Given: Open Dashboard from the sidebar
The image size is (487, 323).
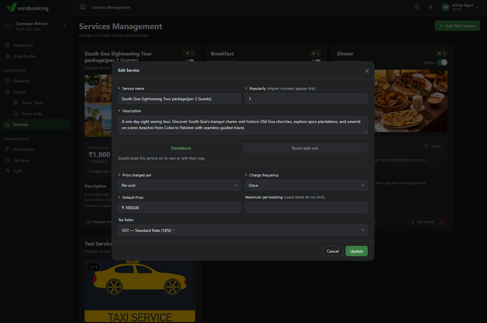Looking at the screenshot, I should (35, 45).
